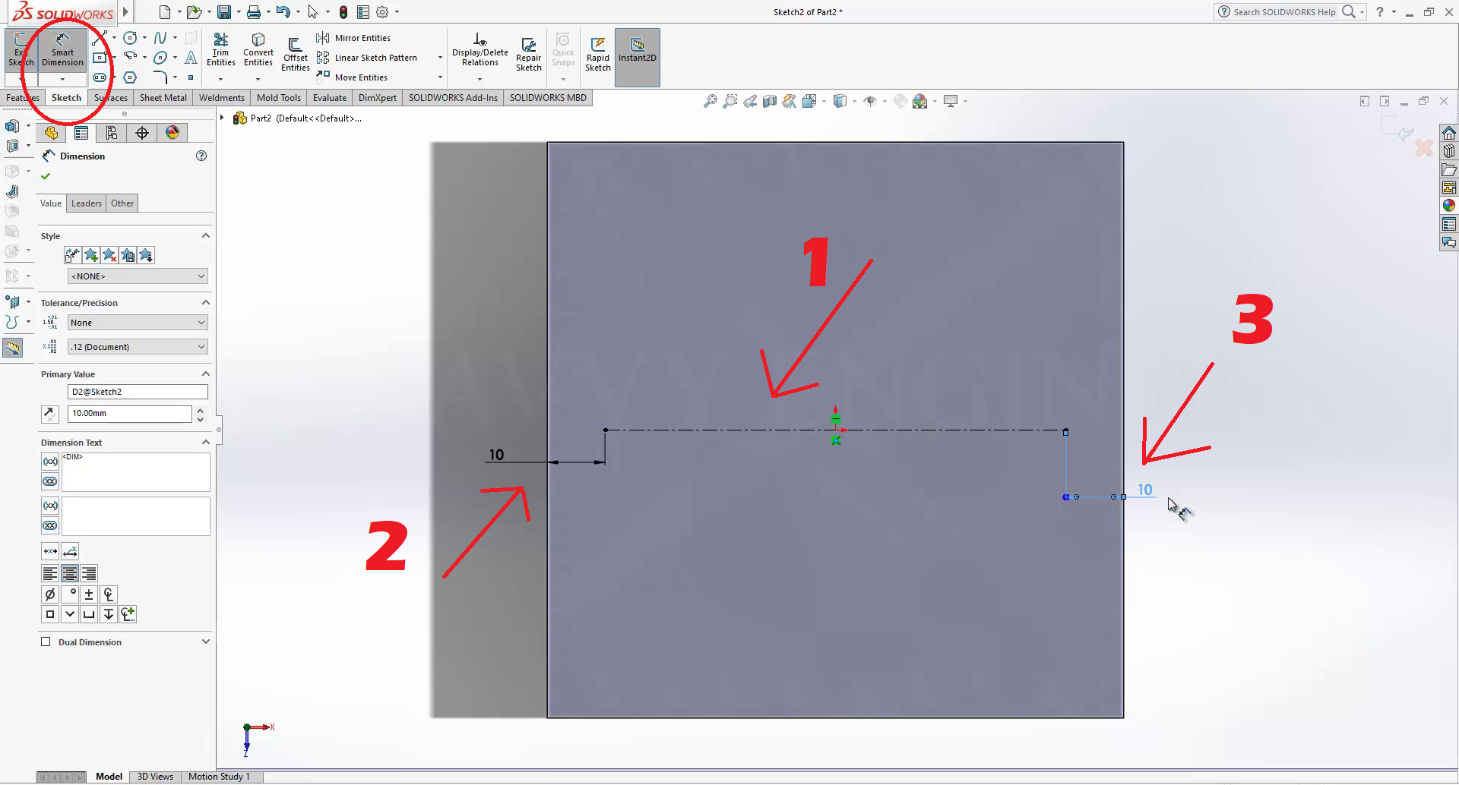The width and height of the screenshot is (1459, 785).
Task: Open the Style <NONE> dropdown
Action: (x=138, y=276)
